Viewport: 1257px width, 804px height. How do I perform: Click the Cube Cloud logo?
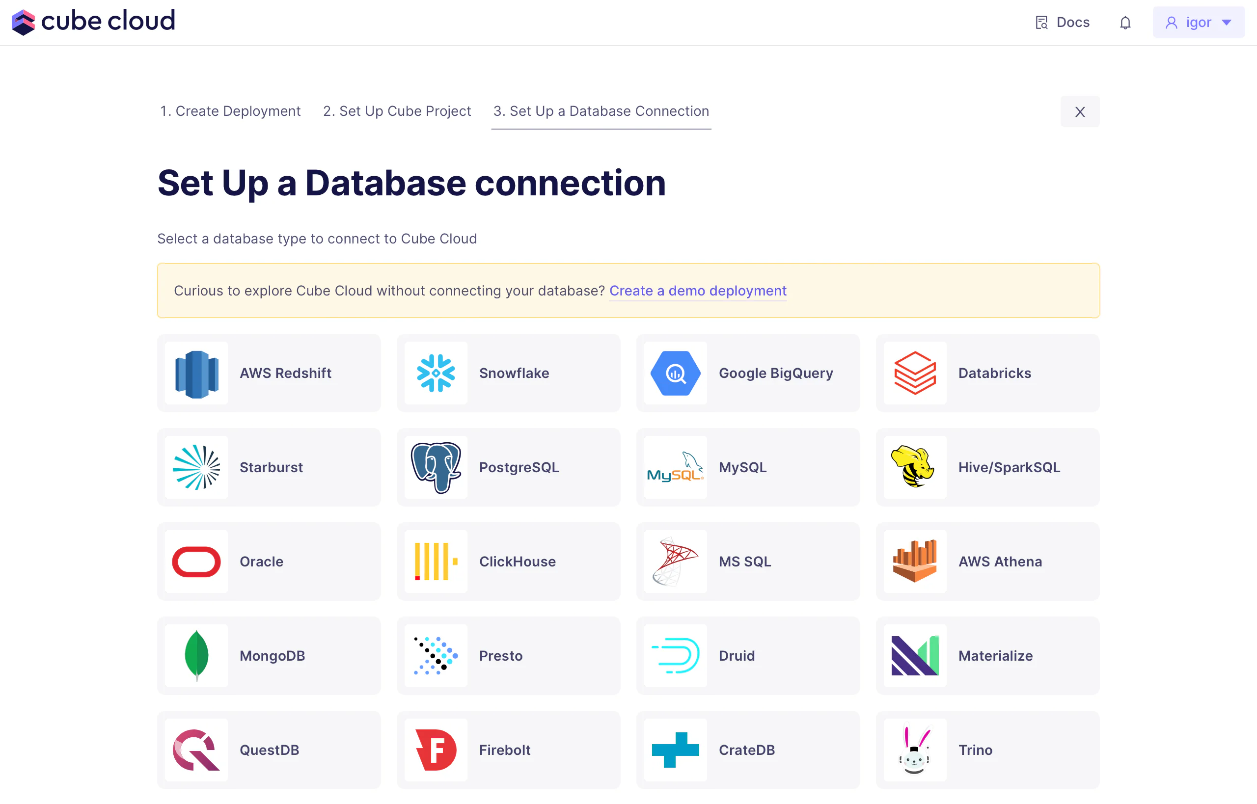(93, 22)
